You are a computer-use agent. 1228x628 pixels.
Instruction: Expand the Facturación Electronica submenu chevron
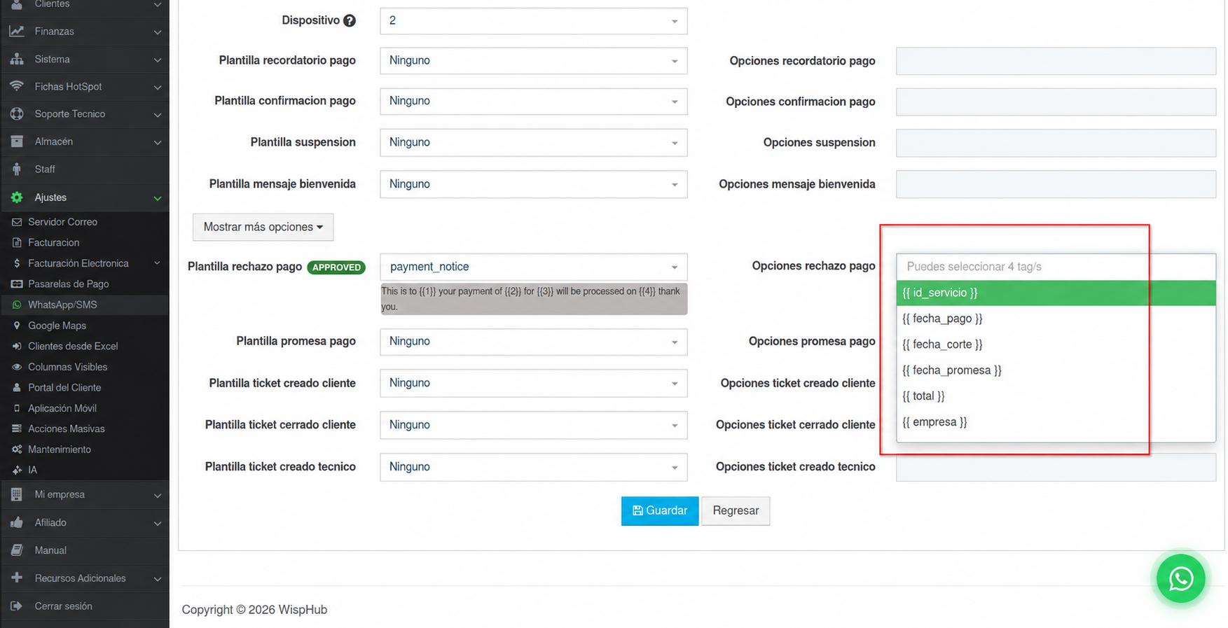coord(157,263)
